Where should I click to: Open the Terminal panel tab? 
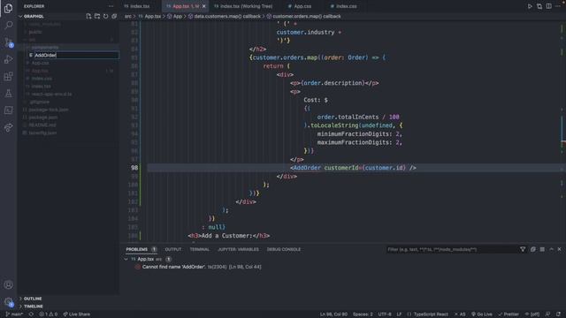[200, 249]
